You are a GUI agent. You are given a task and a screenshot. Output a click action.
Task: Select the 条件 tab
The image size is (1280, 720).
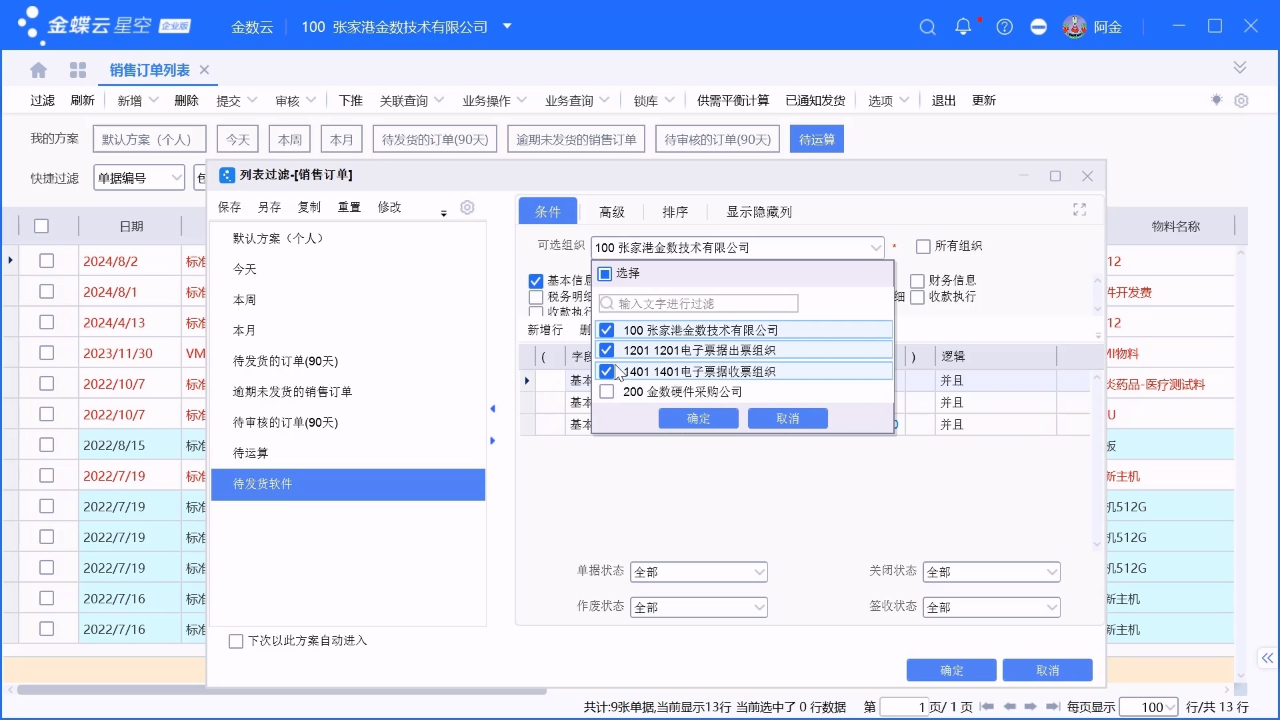click(548, 211)
